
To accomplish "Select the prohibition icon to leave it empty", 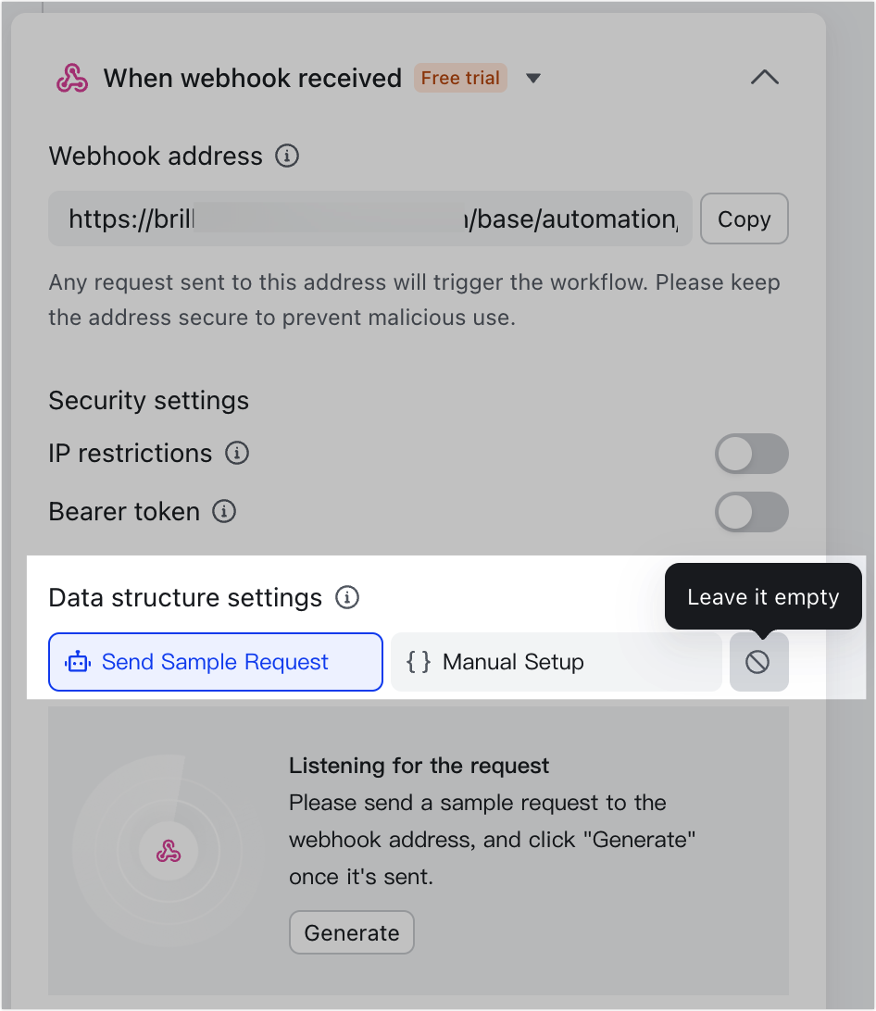I will (758, 662).
